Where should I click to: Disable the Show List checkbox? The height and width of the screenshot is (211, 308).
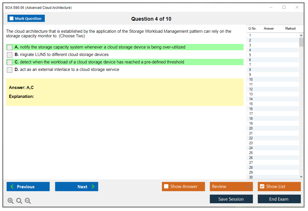262,187
